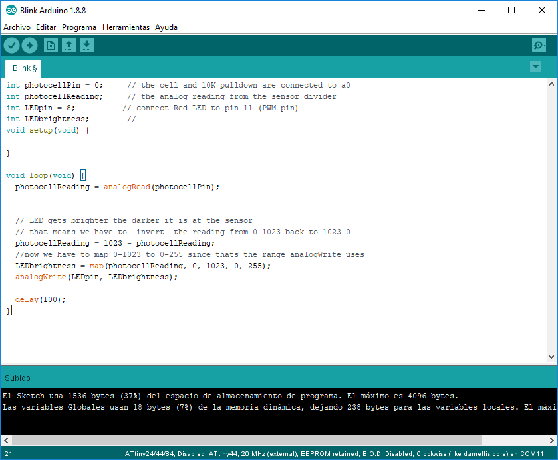The width and height of the screenshot is (558, 460).
Task: Open the Ayuda menu
Action: pos(166,27)
